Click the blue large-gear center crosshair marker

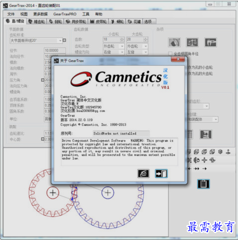[x=108, y=193]
